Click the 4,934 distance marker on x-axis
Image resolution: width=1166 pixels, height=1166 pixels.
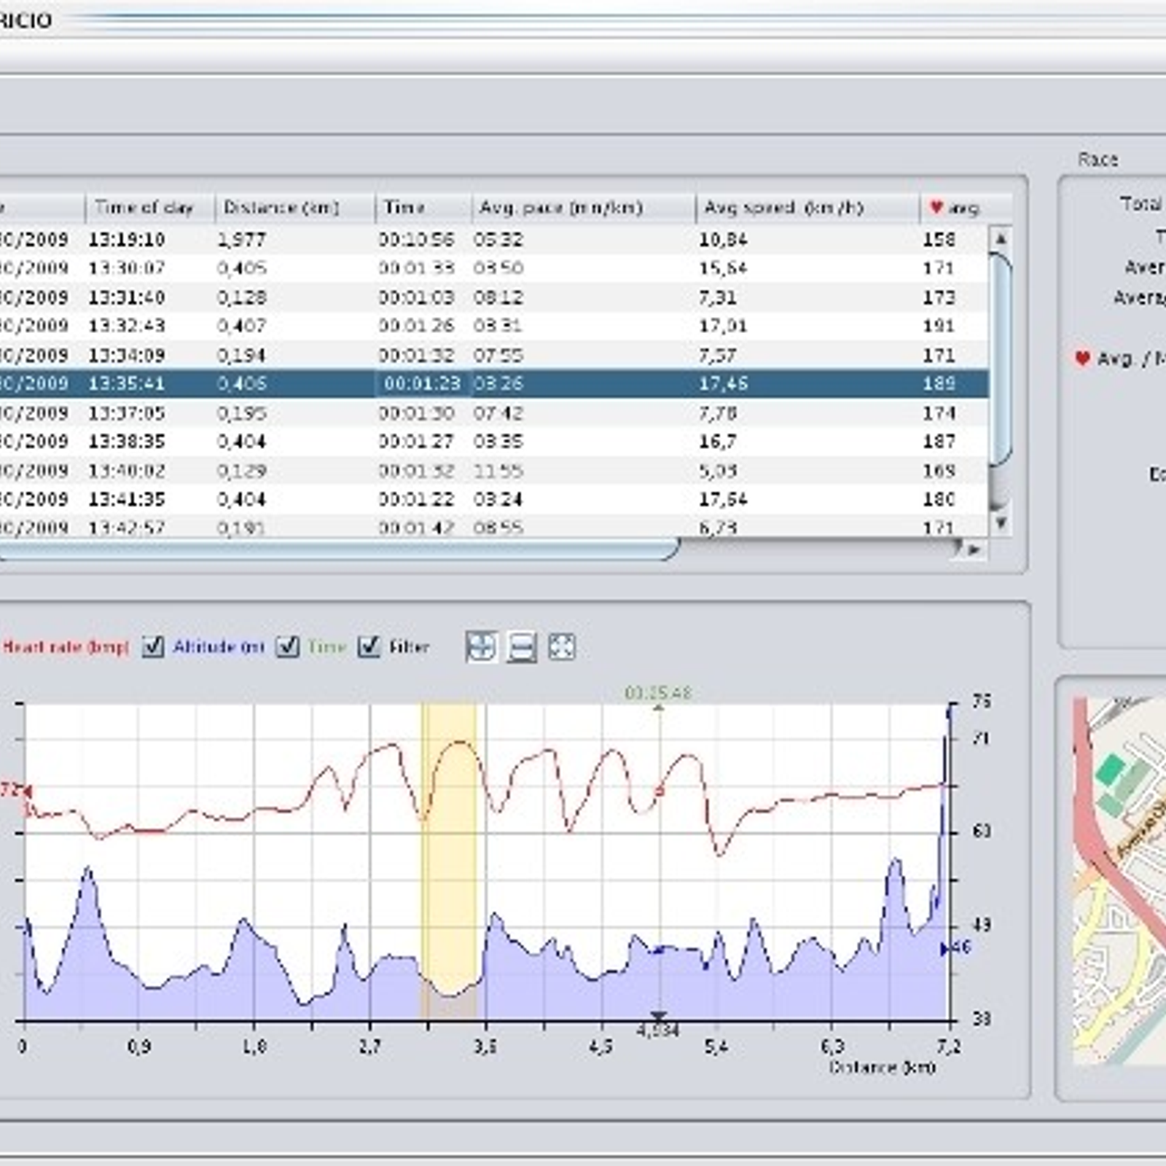point(658,1030)
